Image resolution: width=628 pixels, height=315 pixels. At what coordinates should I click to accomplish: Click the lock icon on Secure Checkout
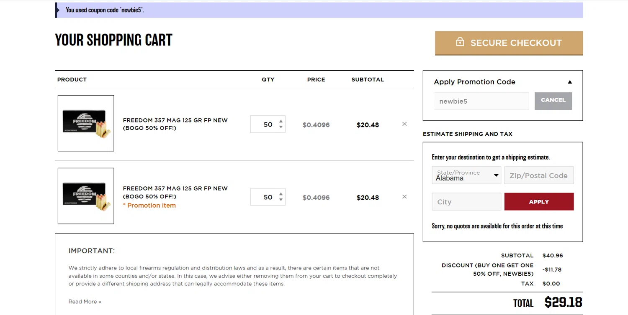point(460,42)
